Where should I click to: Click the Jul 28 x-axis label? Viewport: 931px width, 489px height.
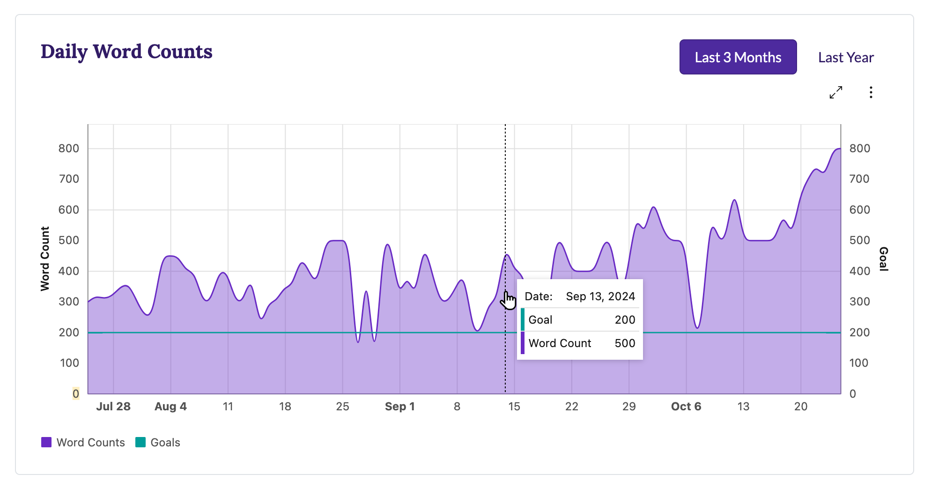pyautogui.click(x=113, y=406)
